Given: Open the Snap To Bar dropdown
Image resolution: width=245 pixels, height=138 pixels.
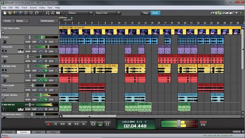Looking at the screenshot, I should click(x=108, y=13).
